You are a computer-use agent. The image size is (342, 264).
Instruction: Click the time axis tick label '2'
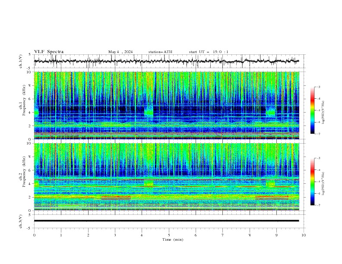point(88,235)
